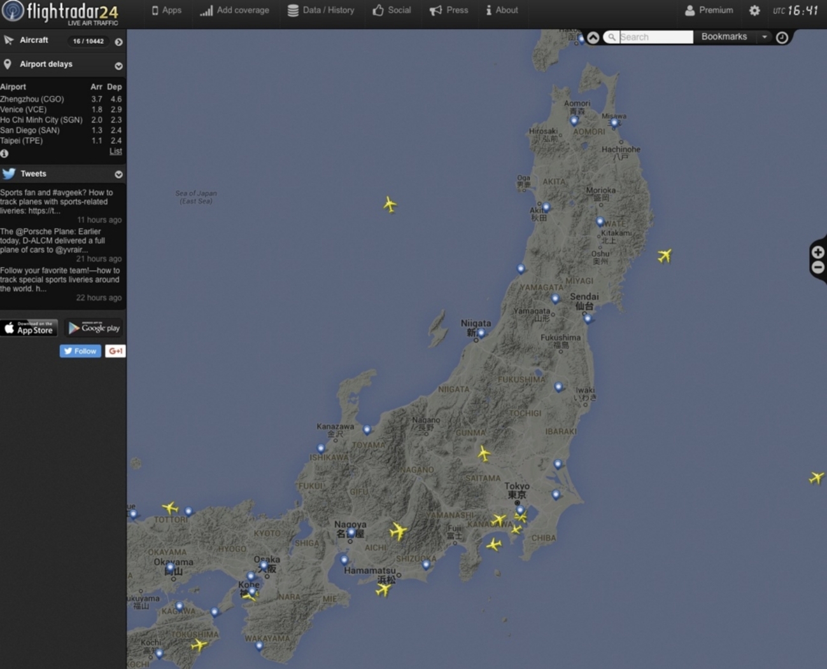Click the Aircraft plane icon in sidebar

point(9,40)
